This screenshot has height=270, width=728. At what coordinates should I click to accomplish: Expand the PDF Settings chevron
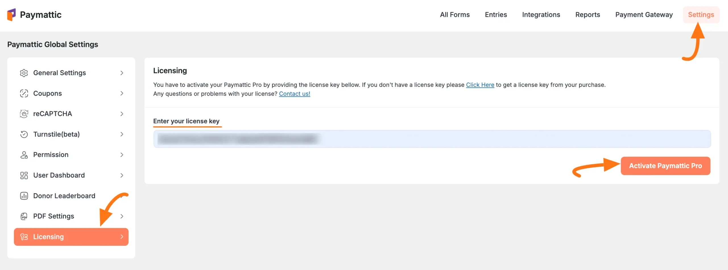click(x=122, y=216)
